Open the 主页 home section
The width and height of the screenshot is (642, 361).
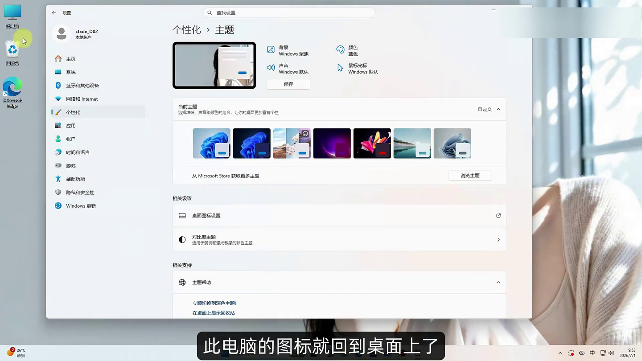point(99,59)
